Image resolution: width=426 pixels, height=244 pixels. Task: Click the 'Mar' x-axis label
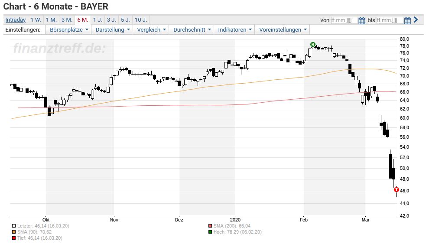coord(366,220)
